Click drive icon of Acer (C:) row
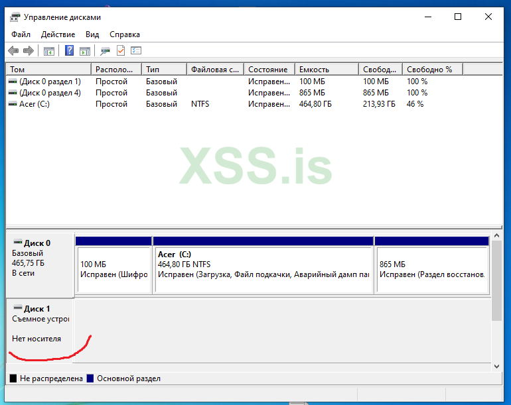Screen dimensions: 511x405 click(x=13, y=104)
